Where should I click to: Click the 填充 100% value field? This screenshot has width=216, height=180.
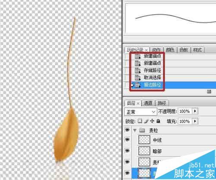(185, 121)
